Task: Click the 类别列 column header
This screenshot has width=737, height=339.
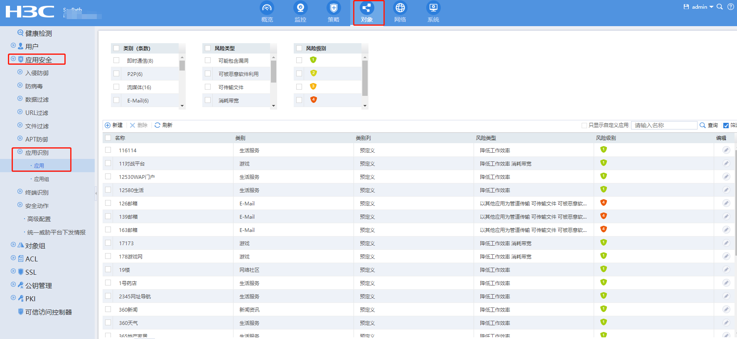Action: point(364,138)
